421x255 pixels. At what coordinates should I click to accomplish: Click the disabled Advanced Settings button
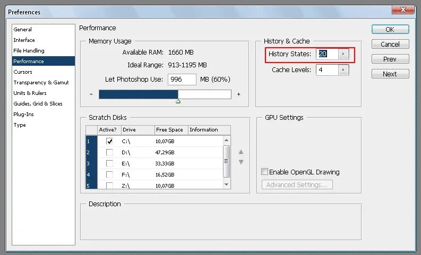(297, 184)
